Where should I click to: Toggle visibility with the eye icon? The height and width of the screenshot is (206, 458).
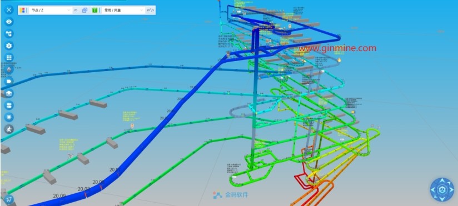[x=9, y=22]
